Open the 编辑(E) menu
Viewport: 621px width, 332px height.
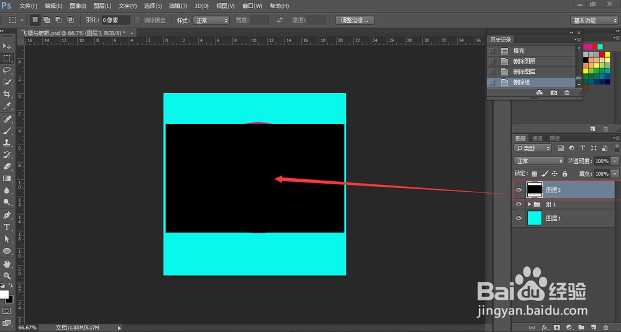53,6
